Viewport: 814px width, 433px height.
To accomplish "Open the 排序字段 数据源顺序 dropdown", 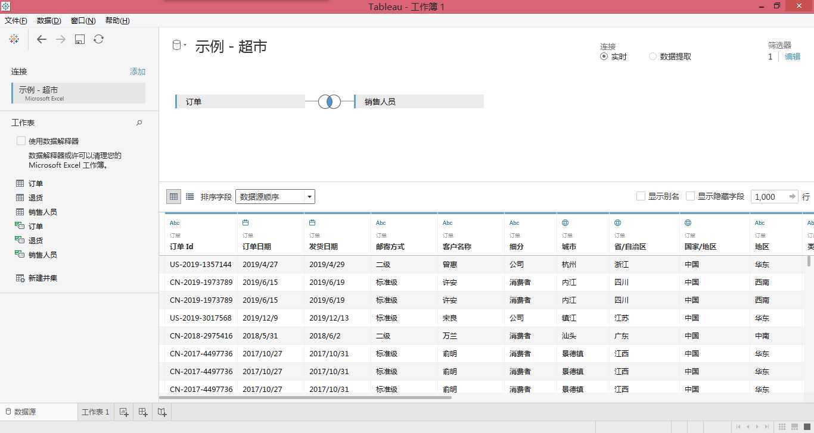I will click(x=275, y=196).
